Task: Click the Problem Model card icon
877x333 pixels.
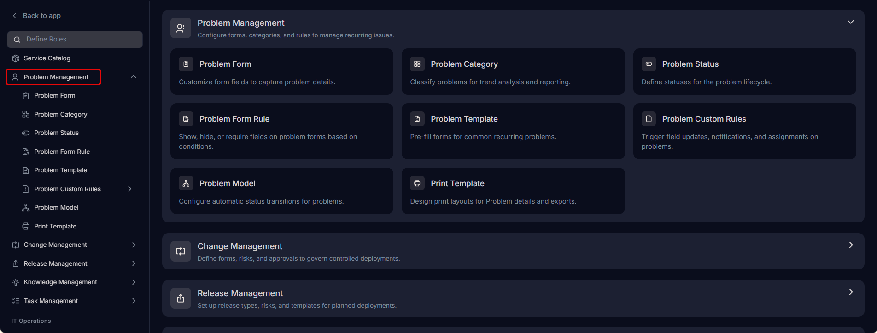Action: [x=186, y=183]
